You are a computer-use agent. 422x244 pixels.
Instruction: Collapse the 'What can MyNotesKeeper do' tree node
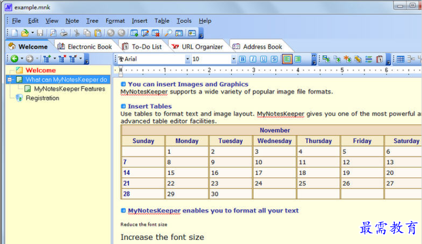click(10, 79)
